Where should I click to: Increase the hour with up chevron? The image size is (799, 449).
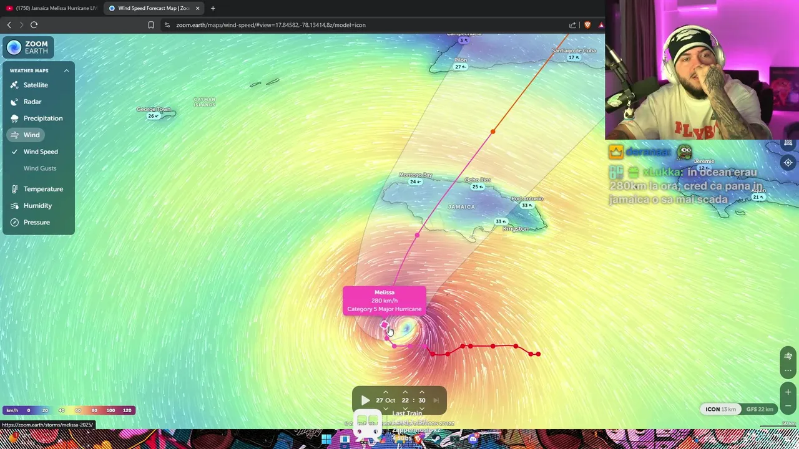click(x=405, y=392)
